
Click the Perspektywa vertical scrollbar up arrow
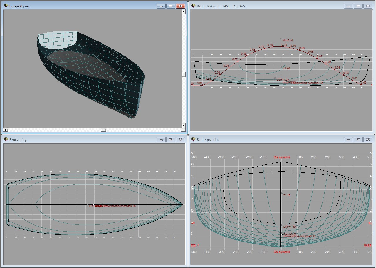point(184,12)
